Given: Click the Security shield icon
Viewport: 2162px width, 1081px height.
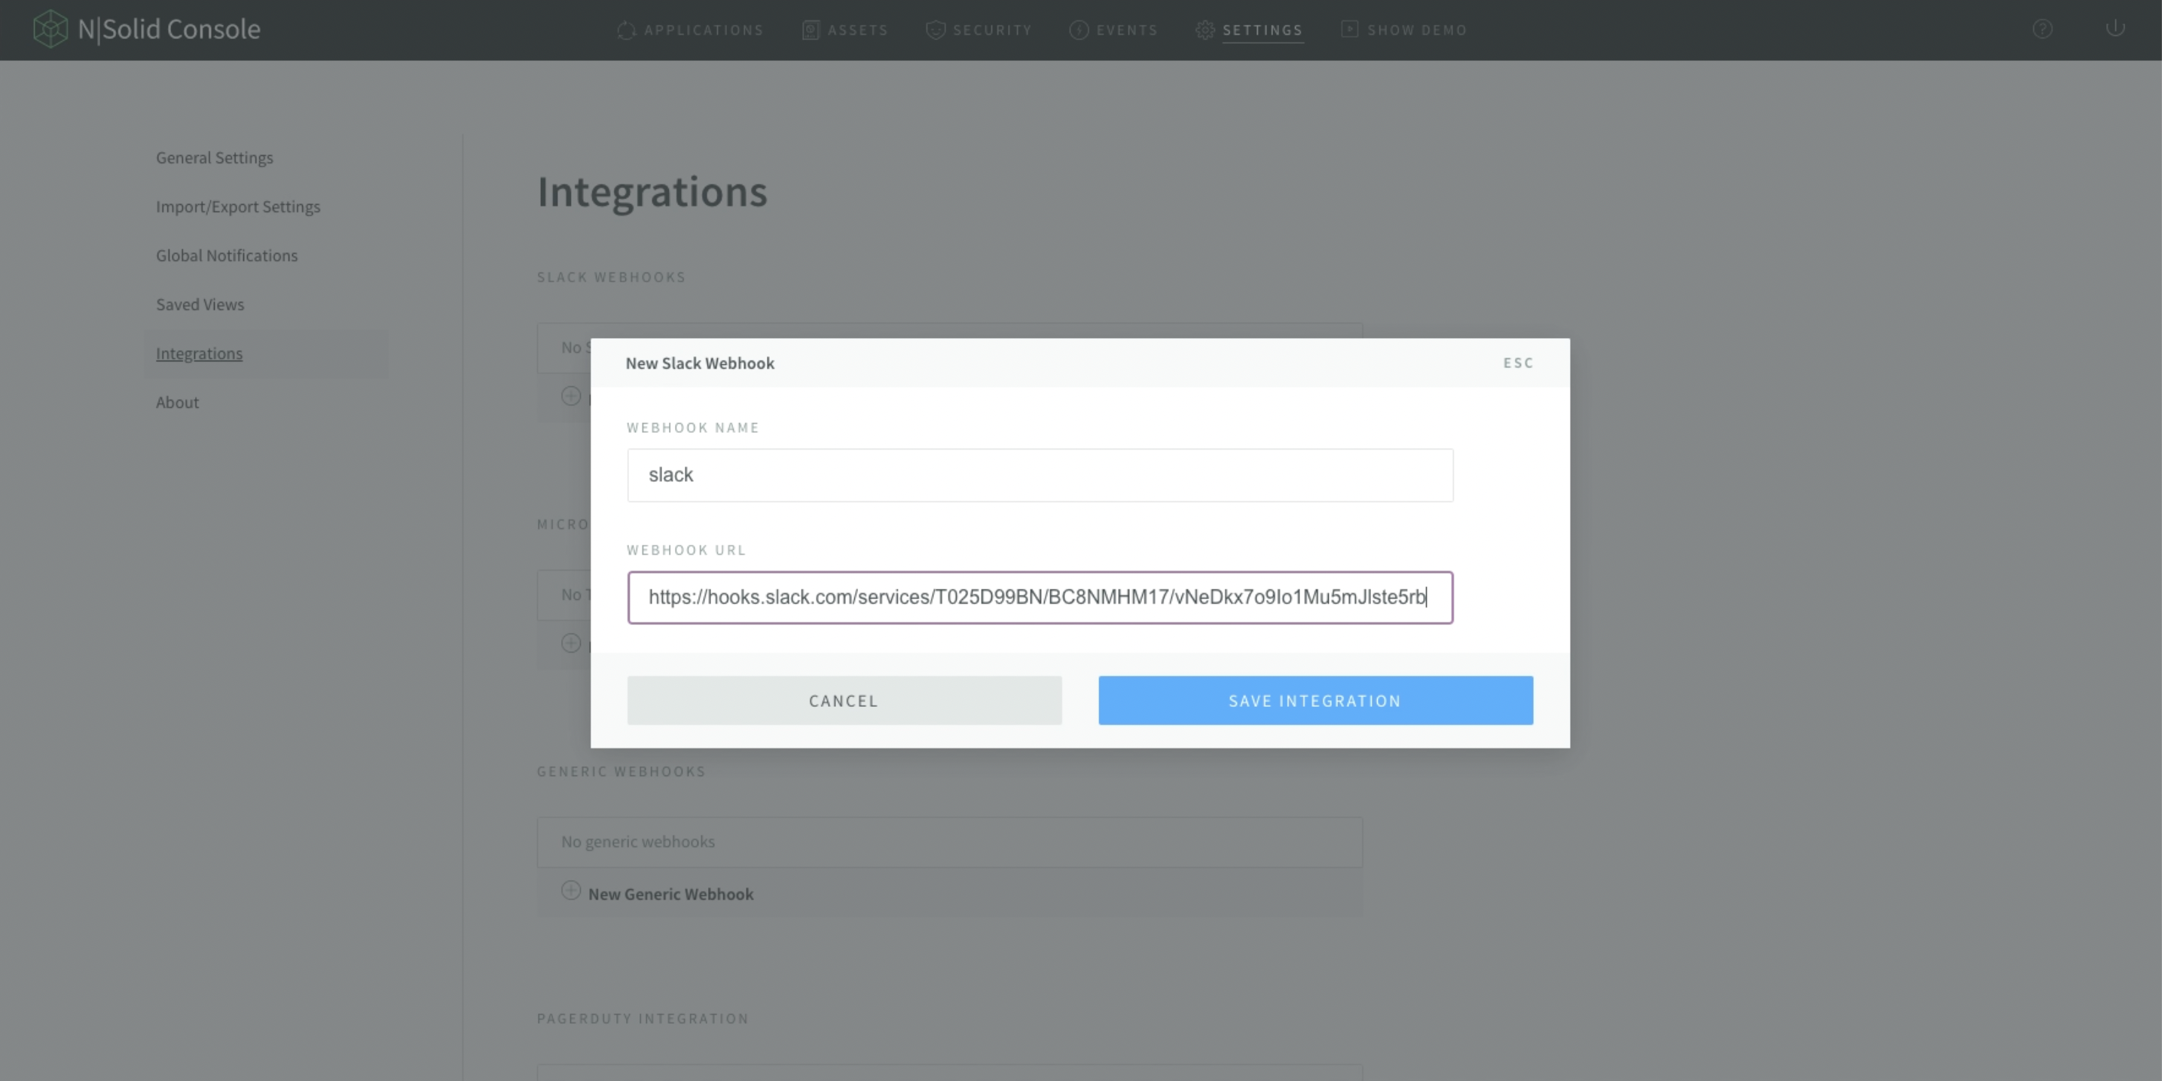Looking at the screenshot, I should 935,30.
